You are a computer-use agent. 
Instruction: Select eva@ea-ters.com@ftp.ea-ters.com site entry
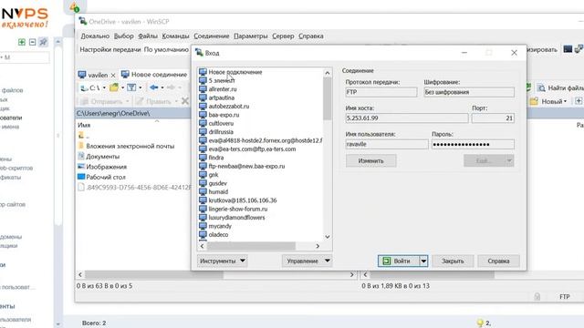[x=252, y=149]
